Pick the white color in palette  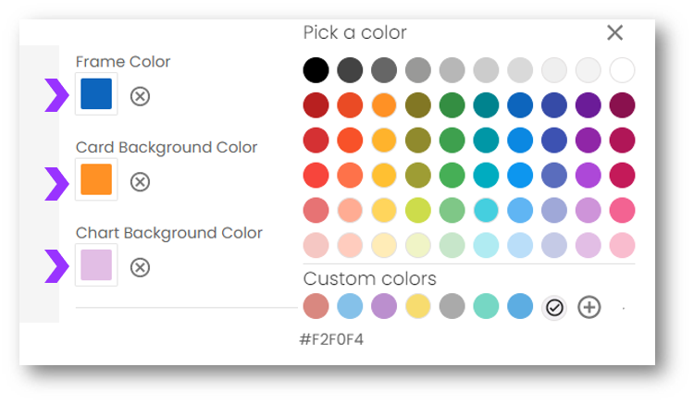622,69
